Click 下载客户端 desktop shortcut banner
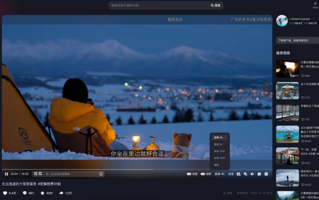Viewport: 319px width, 200px height. [297, 40]
